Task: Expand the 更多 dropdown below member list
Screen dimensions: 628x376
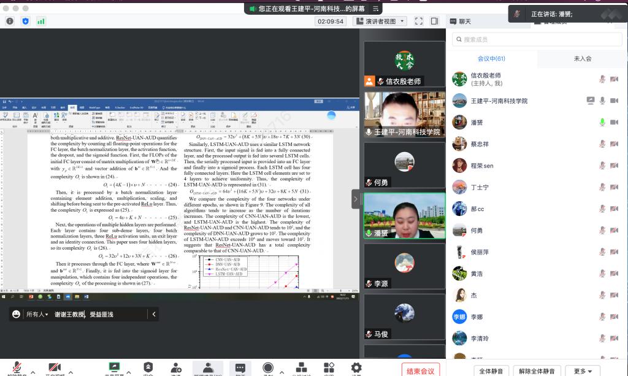Action: click(x=583, y=371)
